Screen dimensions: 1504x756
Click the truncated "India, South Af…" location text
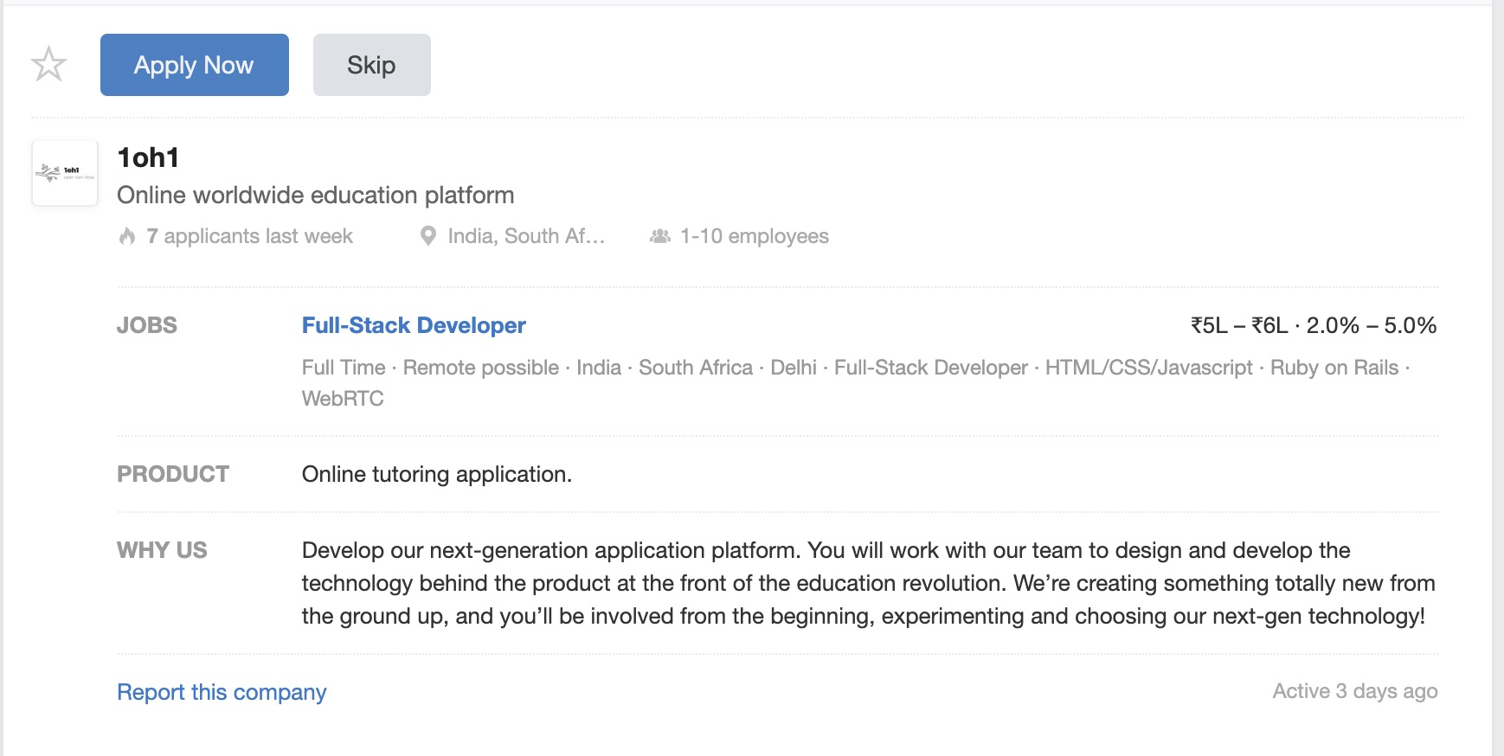point(526,236)
